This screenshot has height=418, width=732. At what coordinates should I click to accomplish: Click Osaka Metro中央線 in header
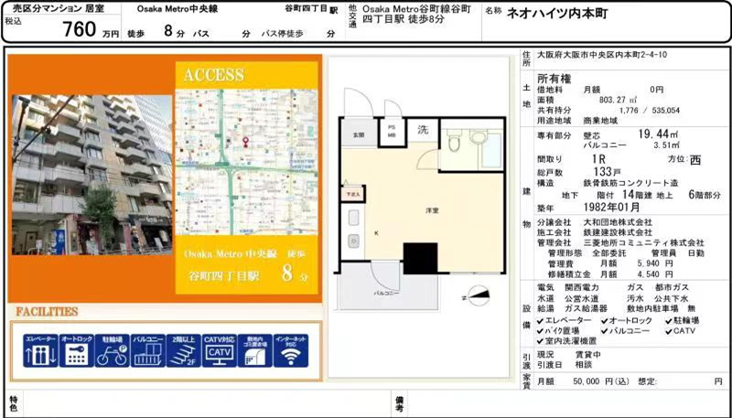tap(178, 9)
